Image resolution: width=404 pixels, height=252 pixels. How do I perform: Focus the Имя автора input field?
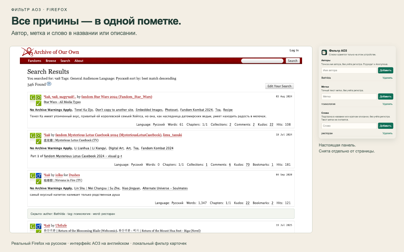(x=349, y=70)
